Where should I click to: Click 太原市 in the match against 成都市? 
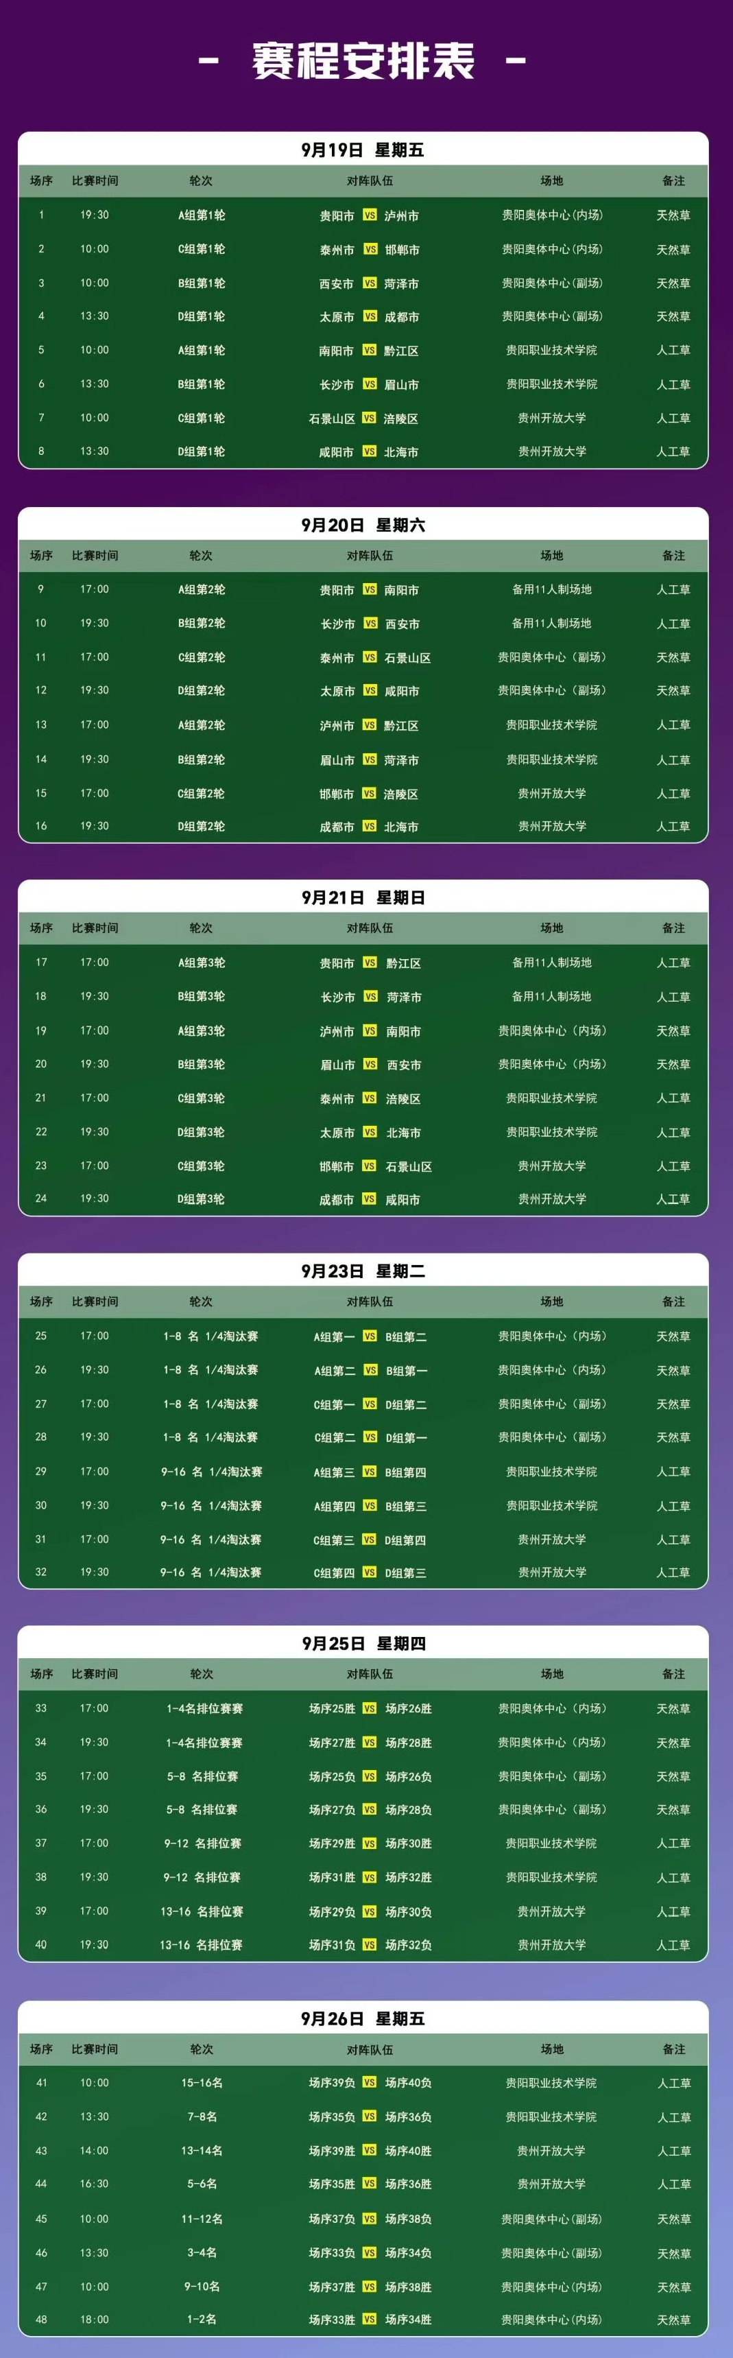tap(336, 317)
